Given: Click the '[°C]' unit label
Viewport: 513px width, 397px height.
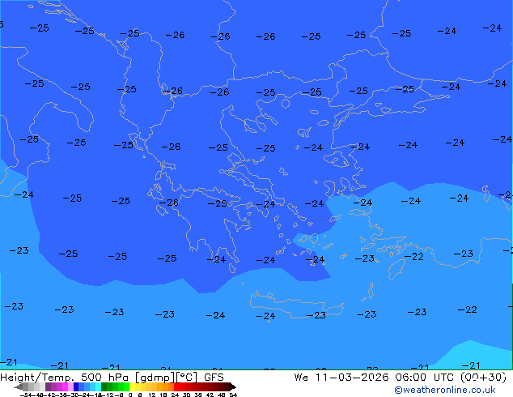Looking at the screenshot, I should tap(186, 378).
